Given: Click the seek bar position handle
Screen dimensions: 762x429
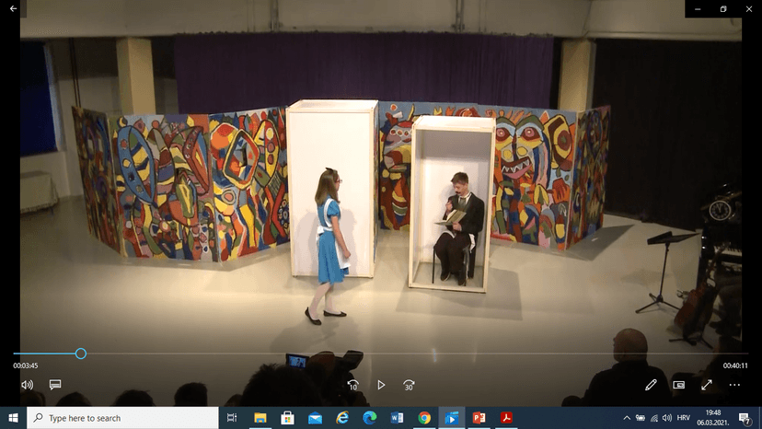Looking at the screenshot, I should tap(81, 354).
